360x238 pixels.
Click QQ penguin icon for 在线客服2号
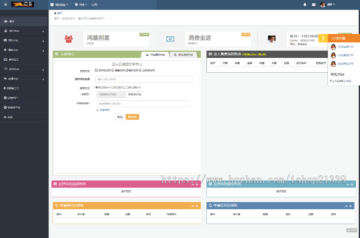(333, 55)
